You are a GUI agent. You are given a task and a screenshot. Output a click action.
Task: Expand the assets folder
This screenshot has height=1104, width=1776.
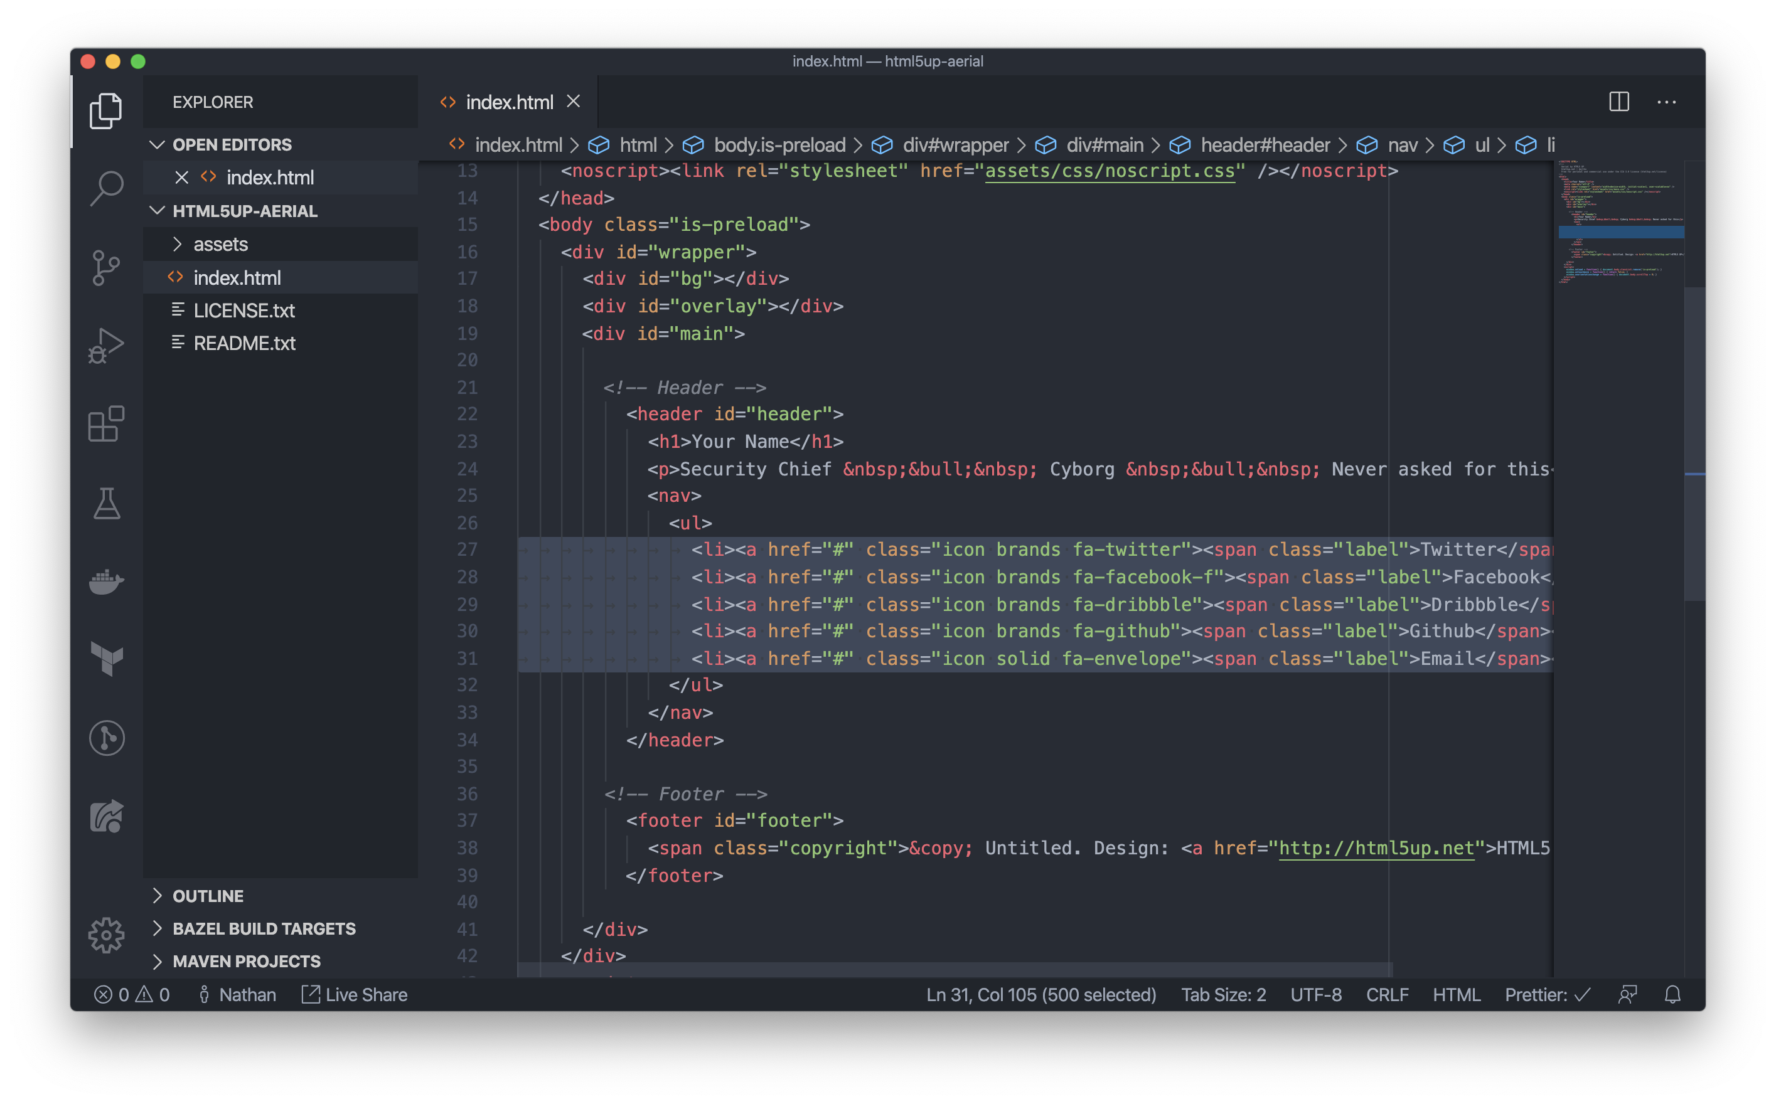click(220, 244)
